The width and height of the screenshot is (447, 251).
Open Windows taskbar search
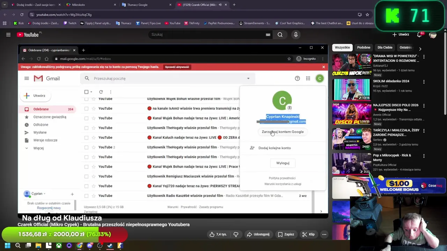coord(18,245)
